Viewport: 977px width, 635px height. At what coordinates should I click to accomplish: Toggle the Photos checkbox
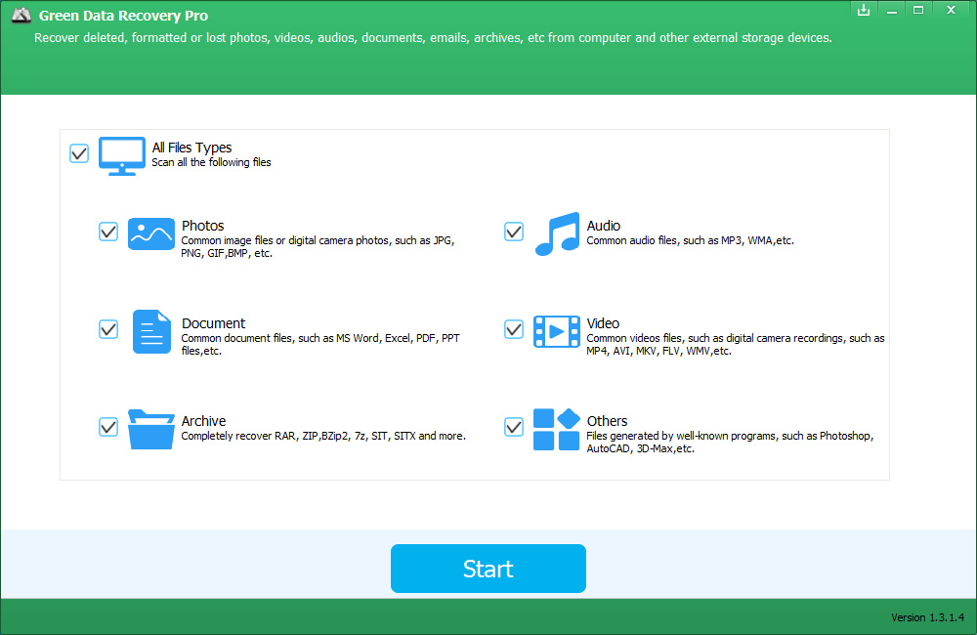click(x=108, y=232)
